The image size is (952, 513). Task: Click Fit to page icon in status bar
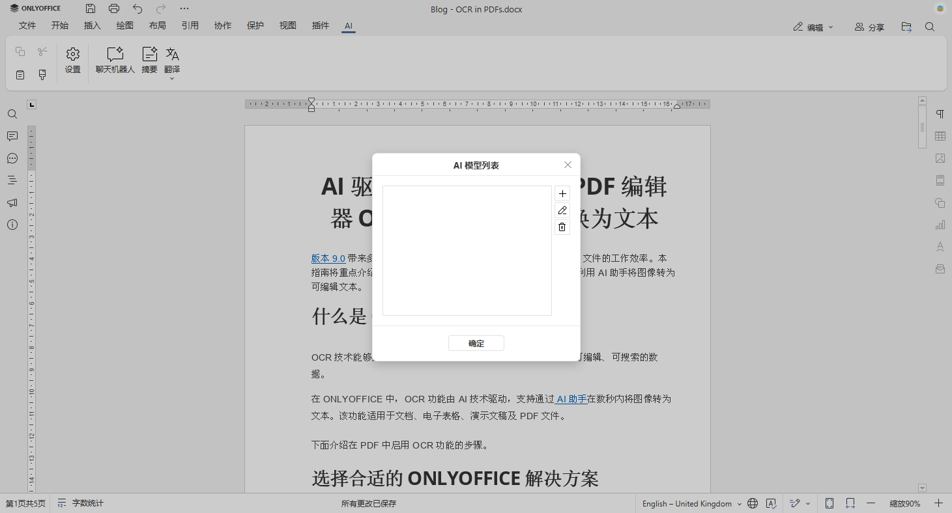829,503
